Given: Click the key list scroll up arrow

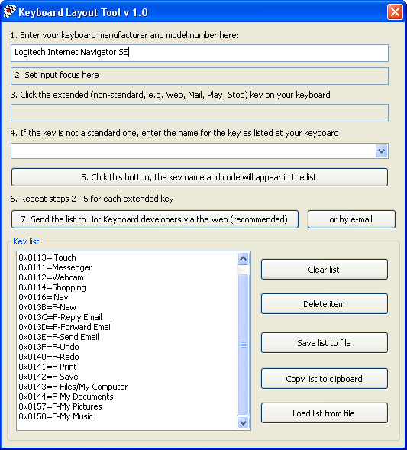Looking at the screenshot, I should click(244, 258).
